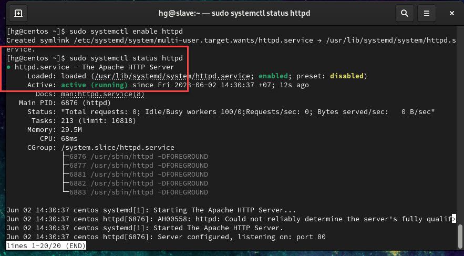The height and width of the screenshot is (256, 464).
Task: Click the window title text
Action: [x=234, y=13]
